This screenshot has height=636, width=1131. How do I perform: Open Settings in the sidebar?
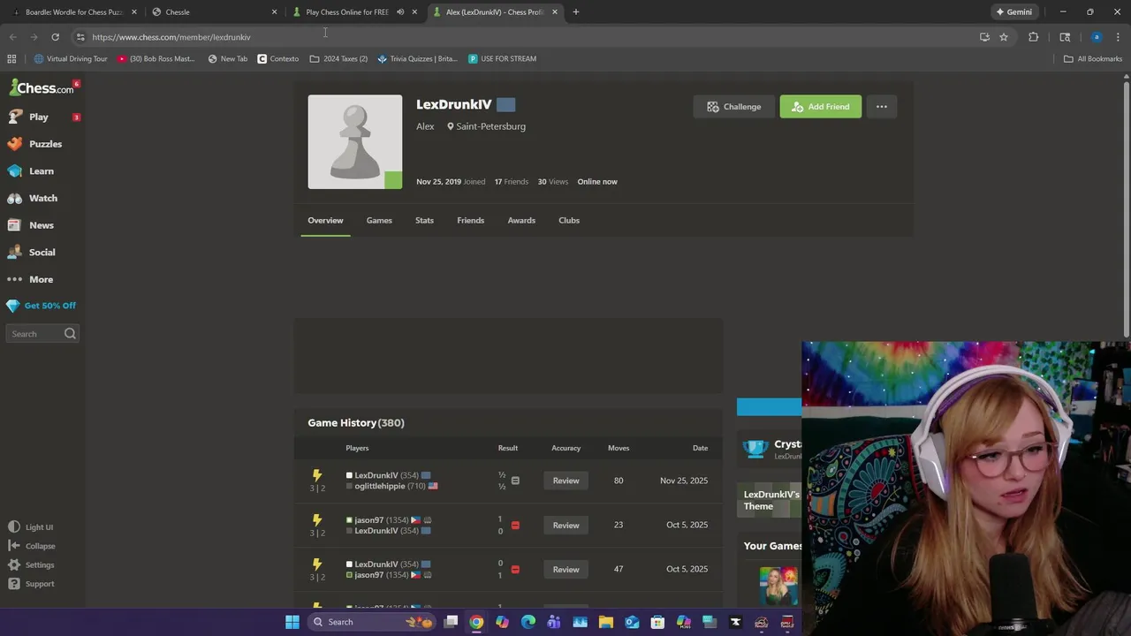[32, 565]
